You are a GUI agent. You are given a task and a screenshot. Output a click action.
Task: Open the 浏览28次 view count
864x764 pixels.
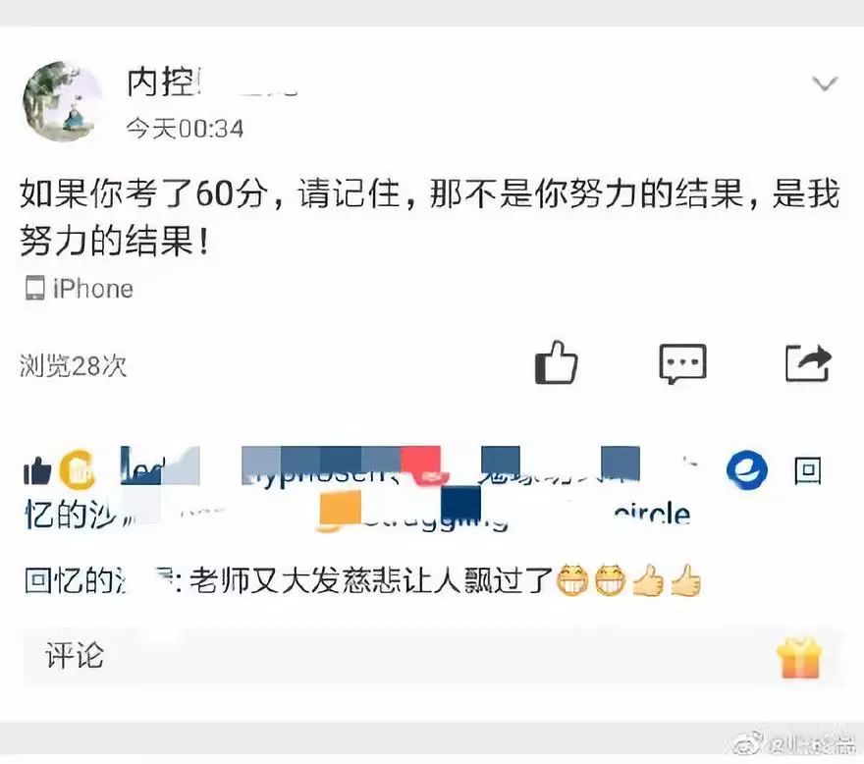point(74,365)
